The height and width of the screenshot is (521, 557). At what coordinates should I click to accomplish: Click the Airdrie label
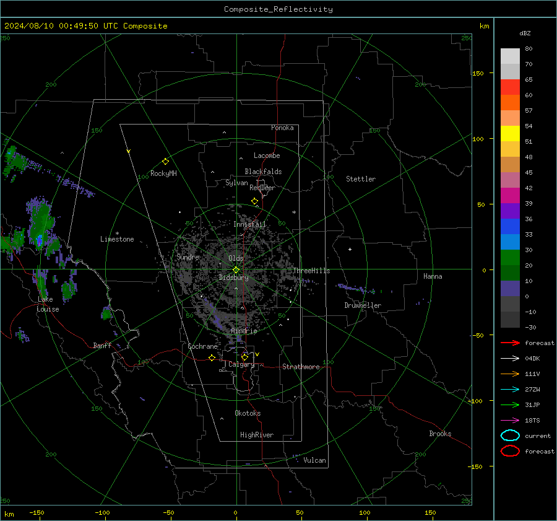pos(244,331)
